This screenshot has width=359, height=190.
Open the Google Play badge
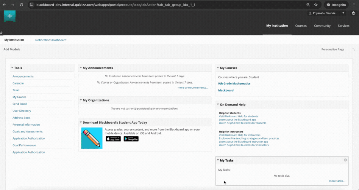[x=131, y=139]
